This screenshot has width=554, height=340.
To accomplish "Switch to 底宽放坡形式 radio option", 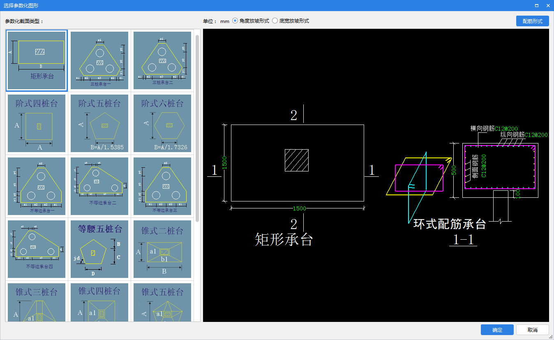I will tap(275, 21).
